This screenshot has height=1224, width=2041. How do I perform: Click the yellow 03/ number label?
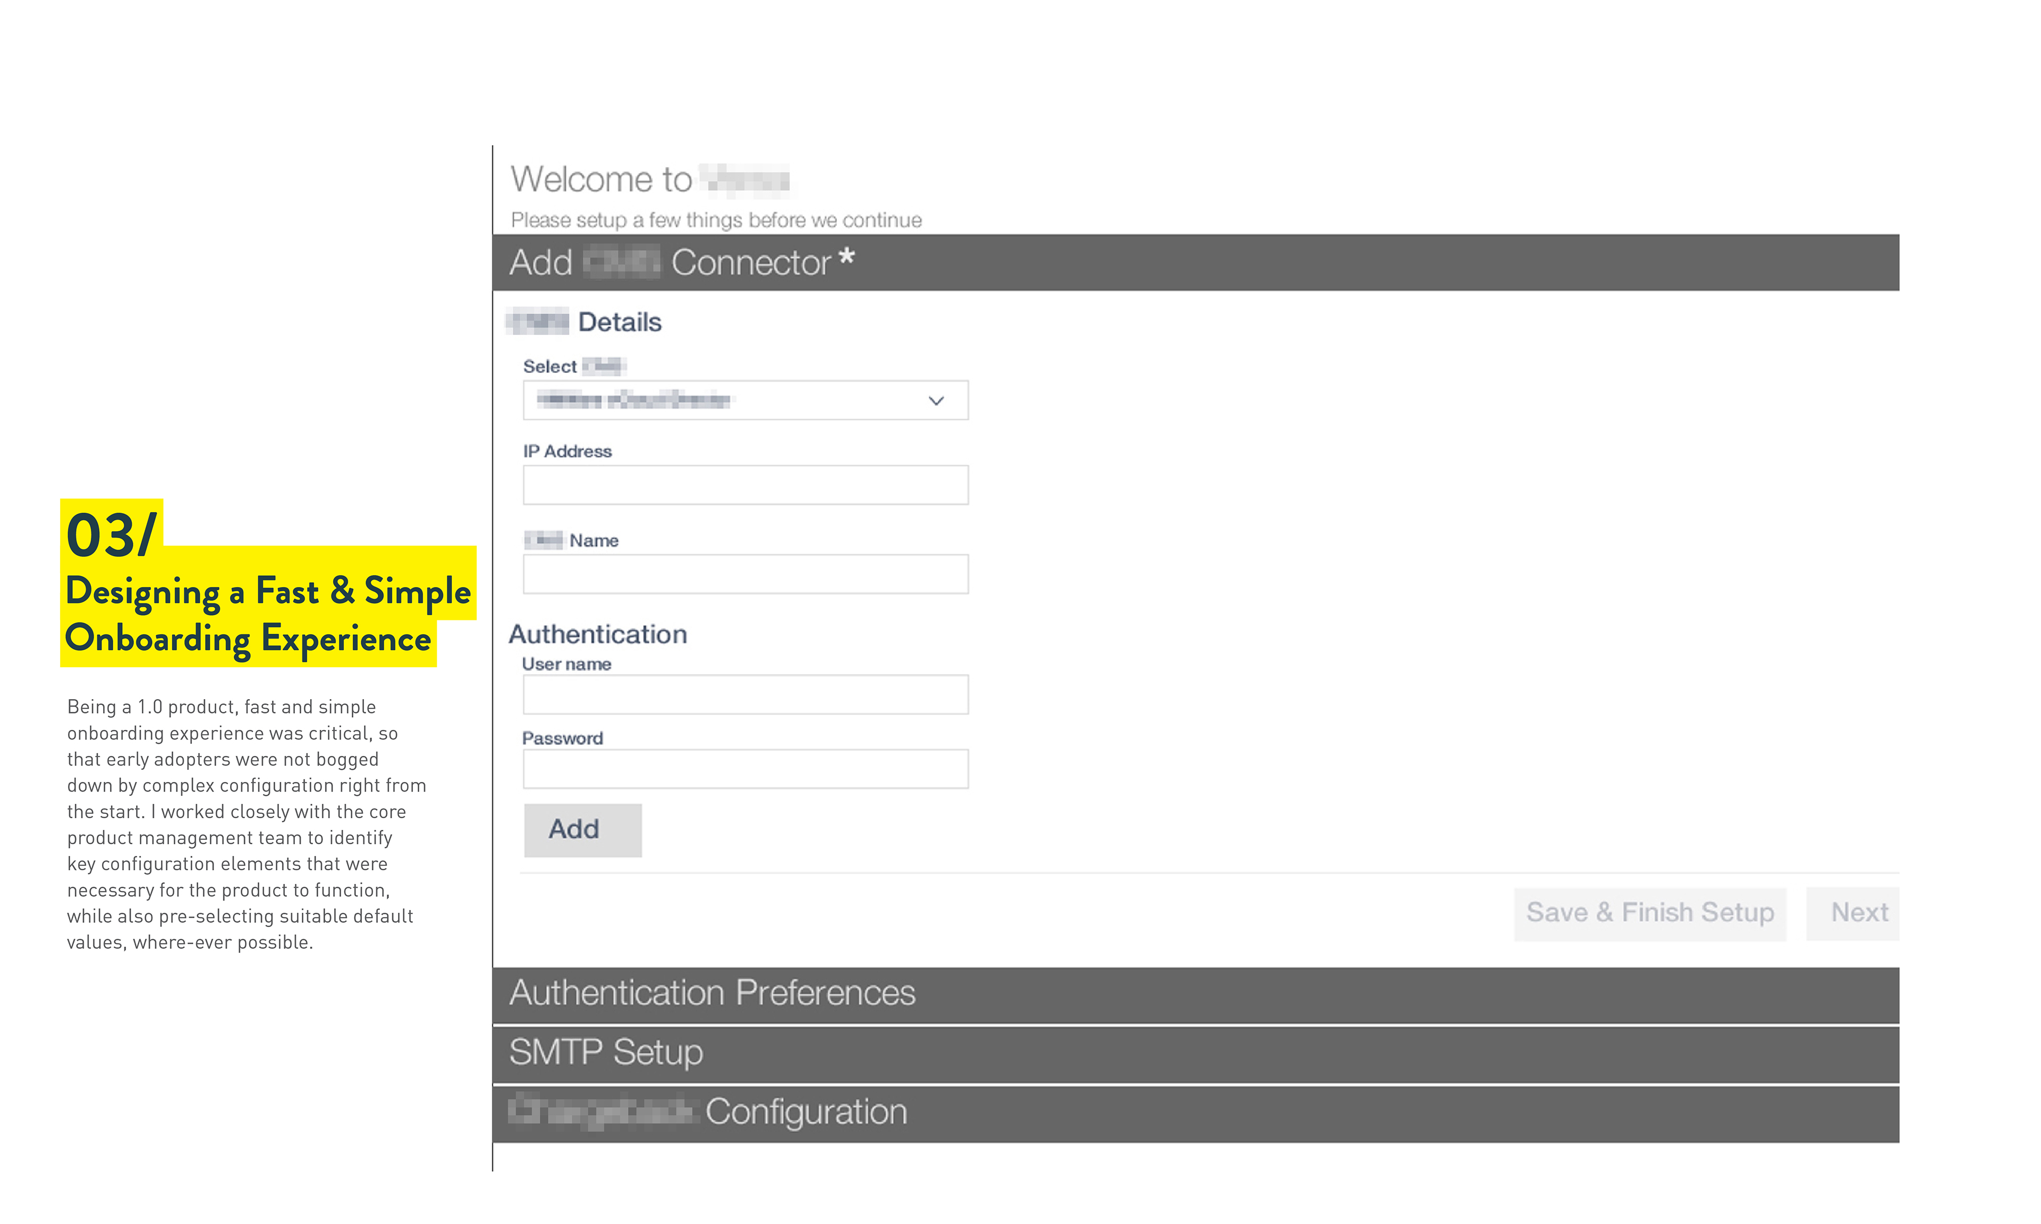click(x=112, y=534)
